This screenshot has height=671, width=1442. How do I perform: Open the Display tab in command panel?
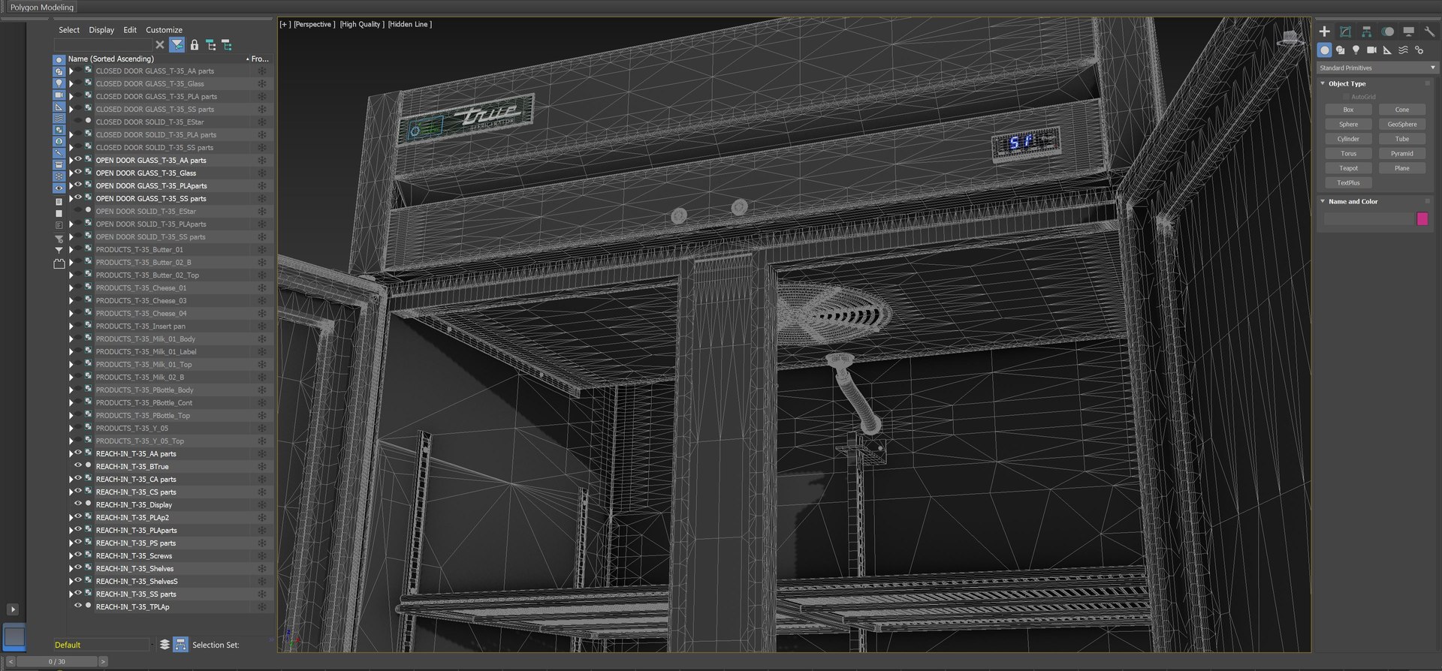click(1409, 32)
